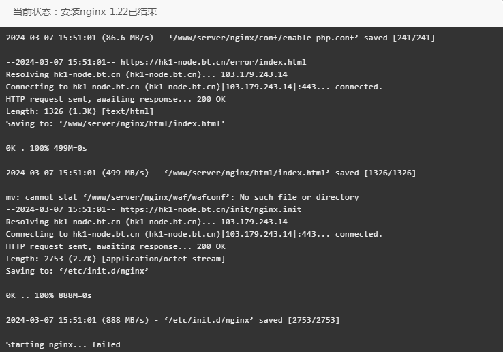Open the hk1-node.bt.cn/init/nginx.init URL

(211, 209)
